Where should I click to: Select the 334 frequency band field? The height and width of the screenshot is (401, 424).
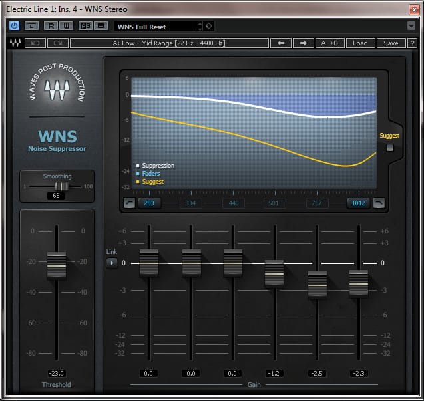[x=190, y=203]
